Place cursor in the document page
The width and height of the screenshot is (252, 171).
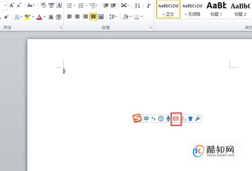click(140, 105)
